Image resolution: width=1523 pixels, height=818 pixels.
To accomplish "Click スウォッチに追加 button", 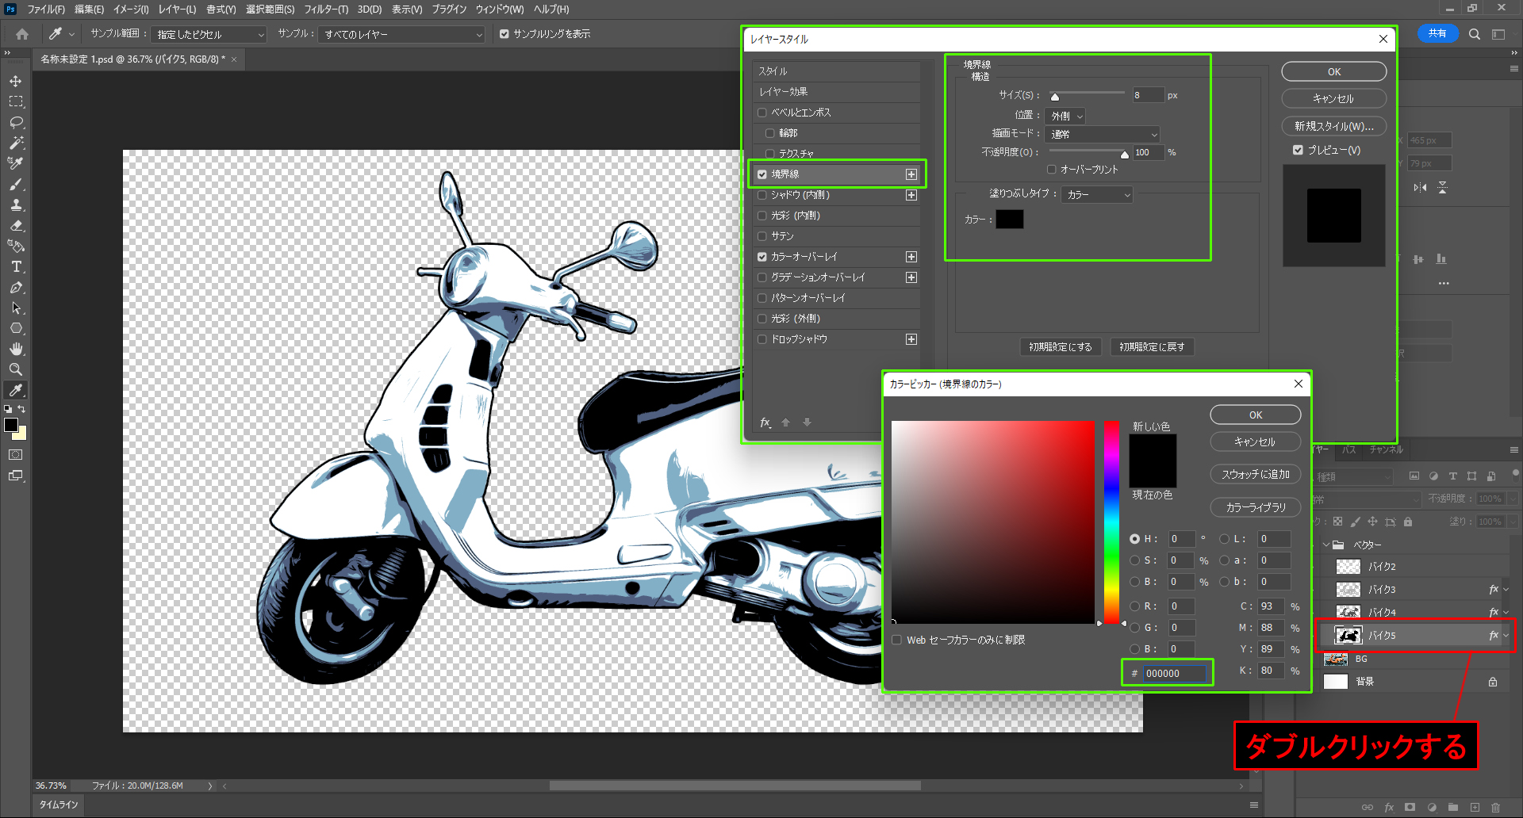I will [x=1255, y=474].
